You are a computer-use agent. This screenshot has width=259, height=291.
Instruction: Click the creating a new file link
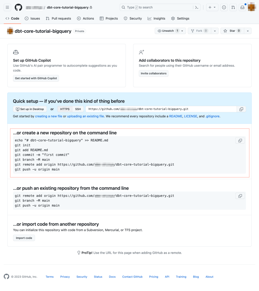49,116
